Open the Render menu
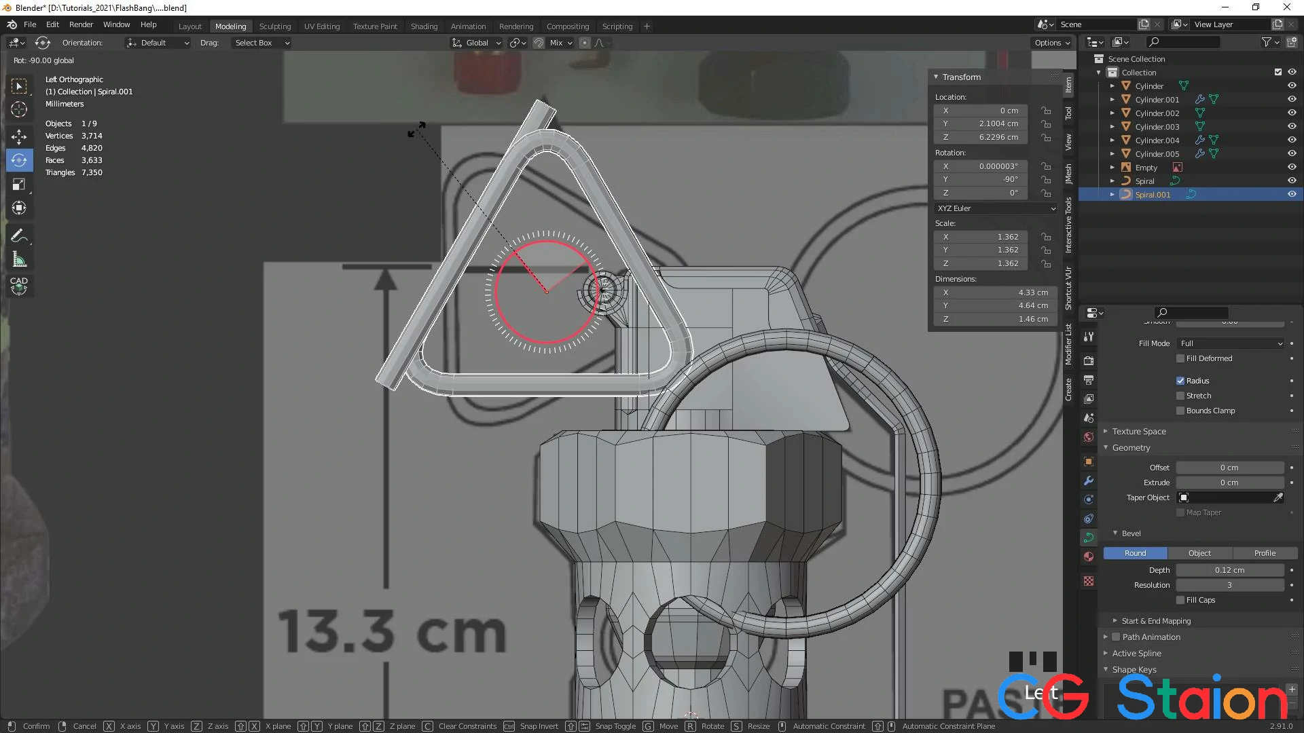Image resolution: width=1304 pixels, height=733 pixels. click(x=81, y=24)
